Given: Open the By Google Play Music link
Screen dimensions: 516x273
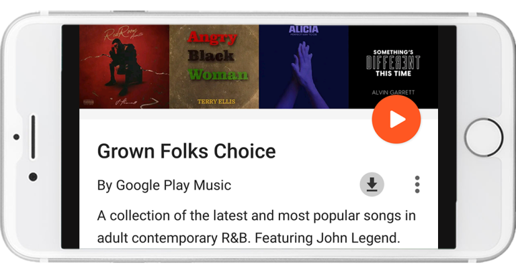Looking at the screenshot, I should [164, 185].
